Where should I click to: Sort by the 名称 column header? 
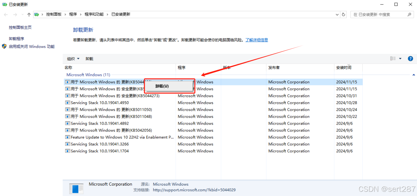pos(119,67)
